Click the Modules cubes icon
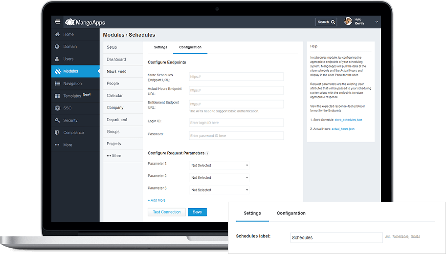 [x=58, y=71]
